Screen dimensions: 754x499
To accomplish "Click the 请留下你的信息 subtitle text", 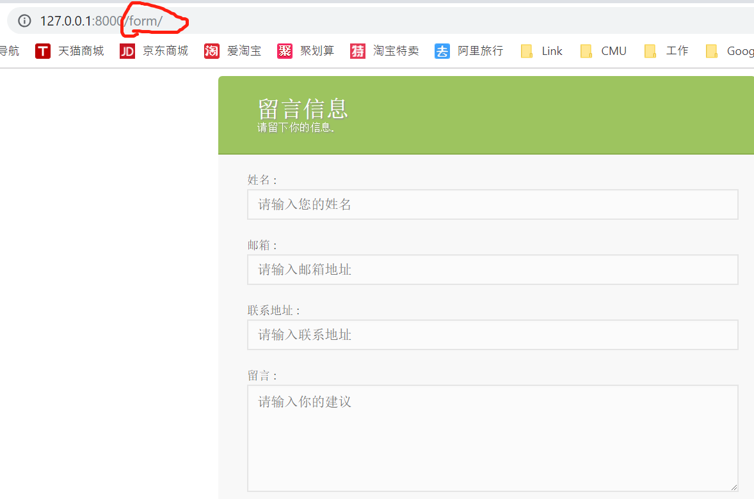I will coord(296,127).
